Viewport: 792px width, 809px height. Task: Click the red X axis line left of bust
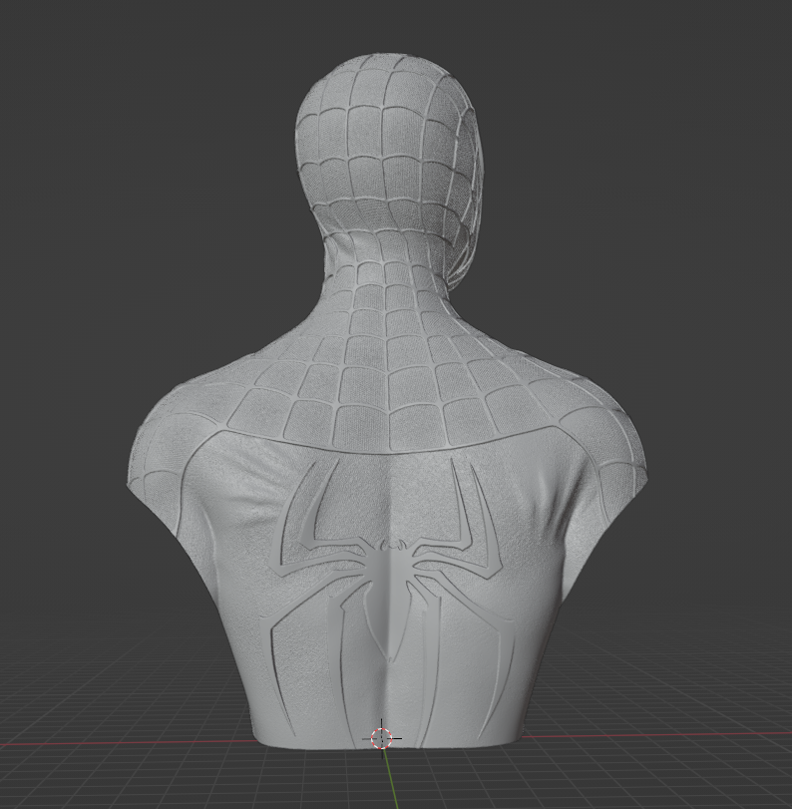tap(120, 743)
